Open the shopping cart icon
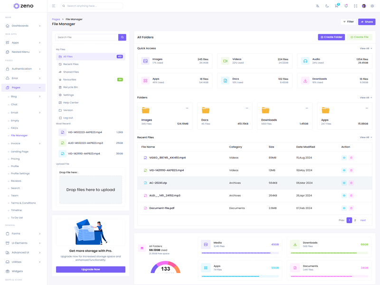Viewport: 380px width, 285px height. click(x=336, y=6)
